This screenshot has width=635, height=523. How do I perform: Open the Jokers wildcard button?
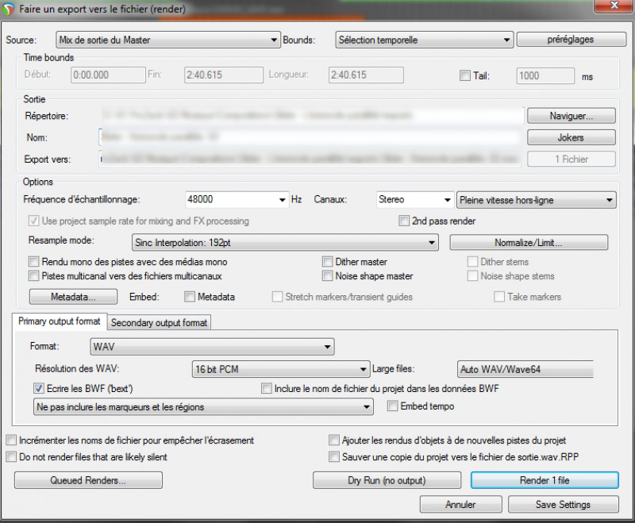571,137
